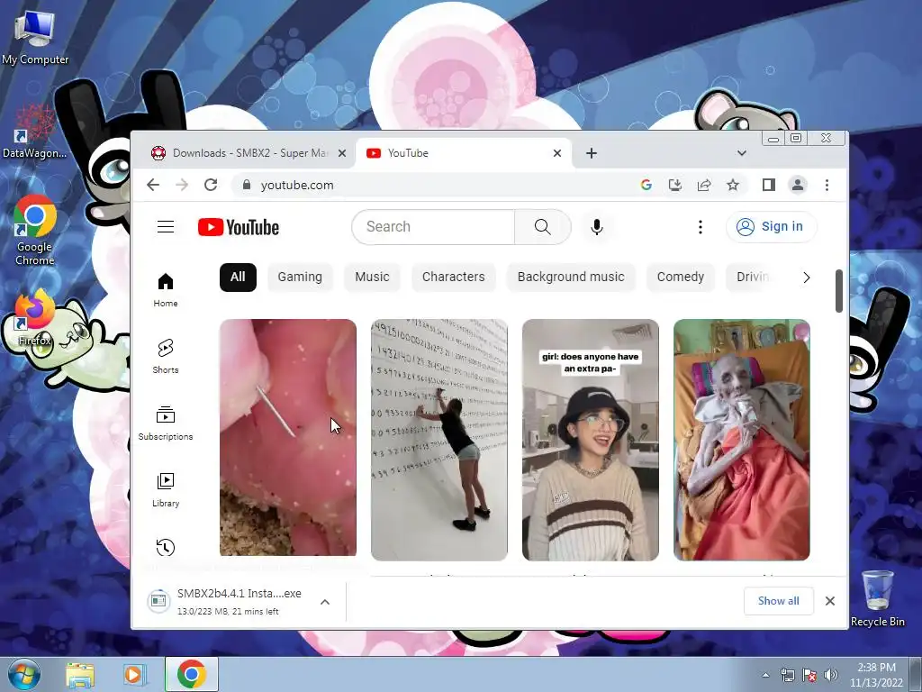
Task: Select the My Computer desktop icon
Action: tap(35, 36)
